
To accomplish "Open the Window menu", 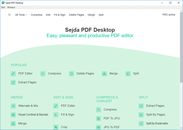I will click(11, 7).
